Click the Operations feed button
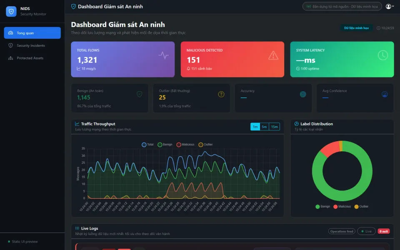The width and height of the screenshot is (400, 250). (x=342, y=231)
